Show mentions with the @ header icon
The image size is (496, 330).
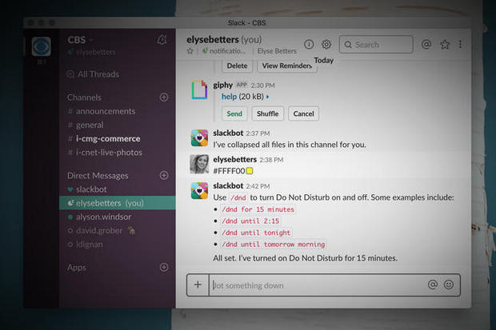point(426,44)
